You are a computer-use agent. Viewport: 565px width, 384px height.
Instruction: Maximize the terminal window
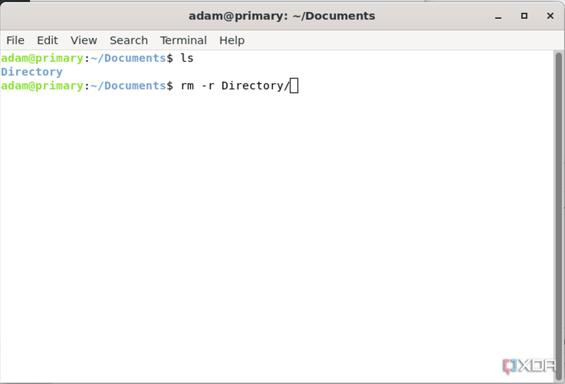pyautogui.click(x=524, y=16)
